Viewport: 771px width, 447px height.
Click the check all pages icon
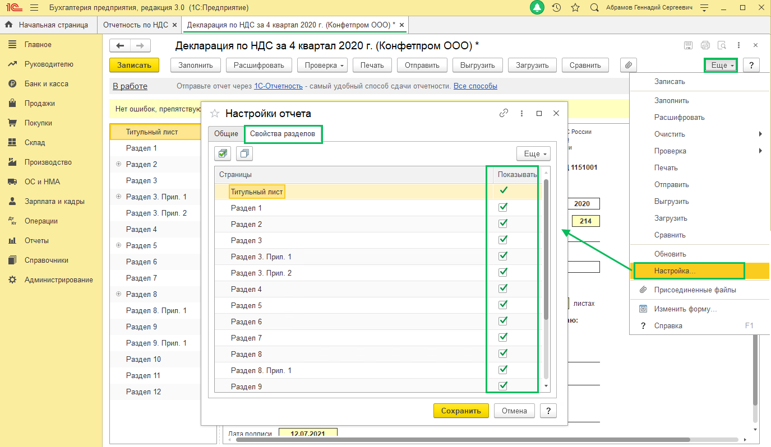pos(223,153)
